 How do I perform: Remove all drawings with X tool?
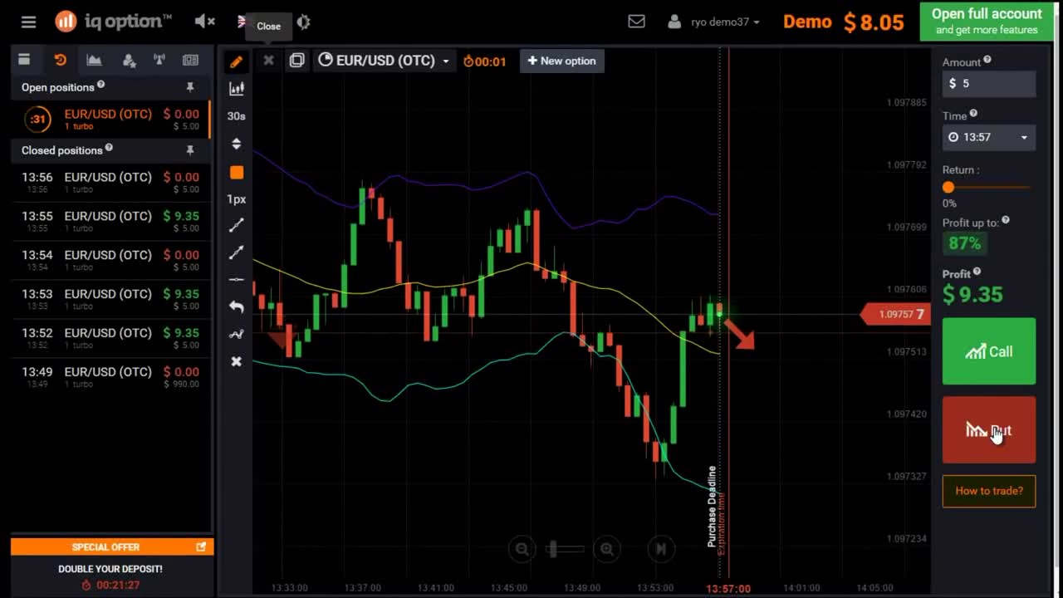click(236, 361)
